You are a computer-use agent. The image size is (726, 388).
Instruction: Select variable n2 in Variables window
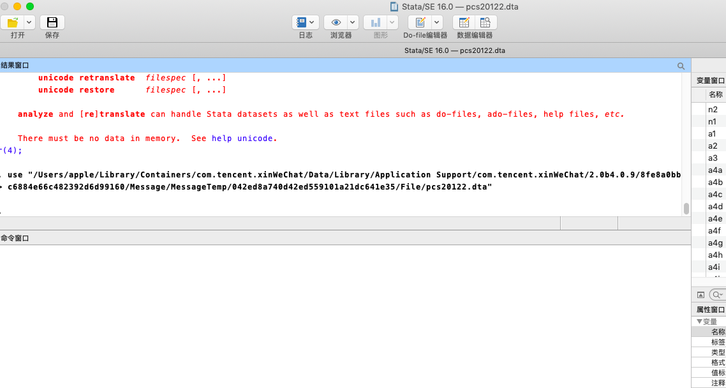pyautogui.click(x=713, y=110)
